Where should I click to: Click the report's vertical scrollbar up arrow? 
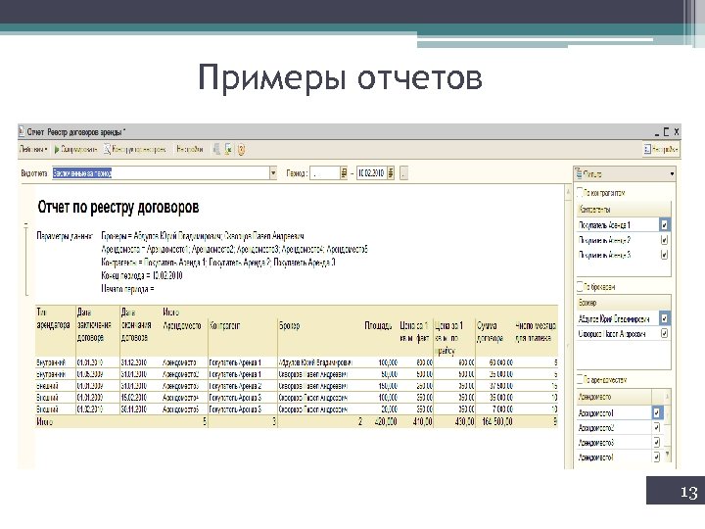coord(568,192)
